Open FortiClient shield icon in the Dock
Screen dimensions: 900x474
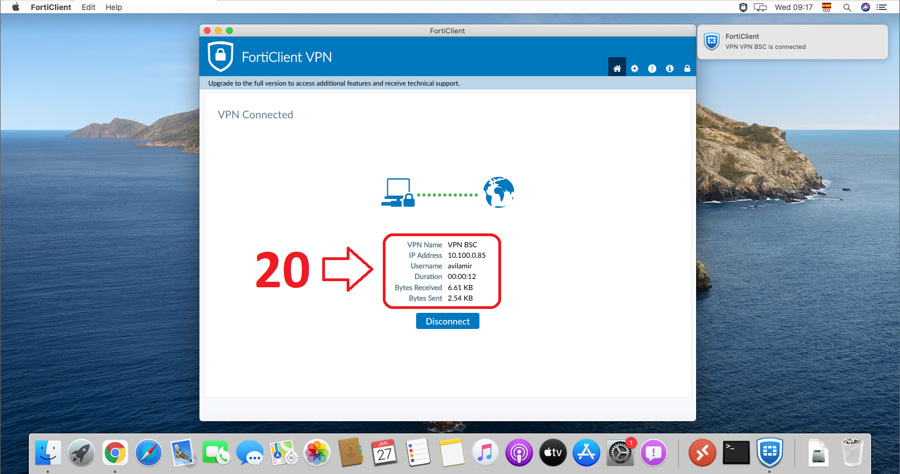pos(769,453)
